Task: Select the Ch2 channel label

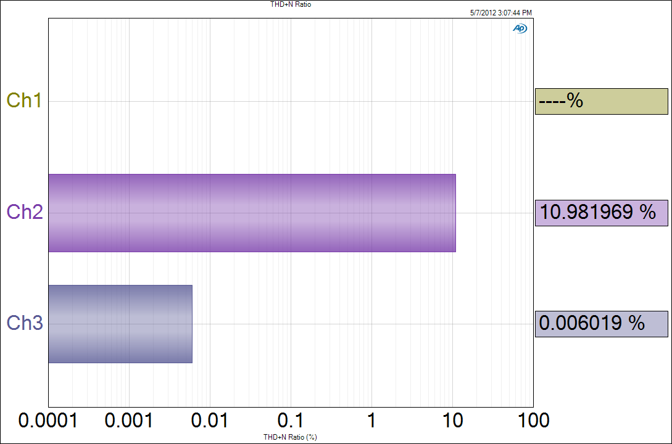Action: [25, 212]
